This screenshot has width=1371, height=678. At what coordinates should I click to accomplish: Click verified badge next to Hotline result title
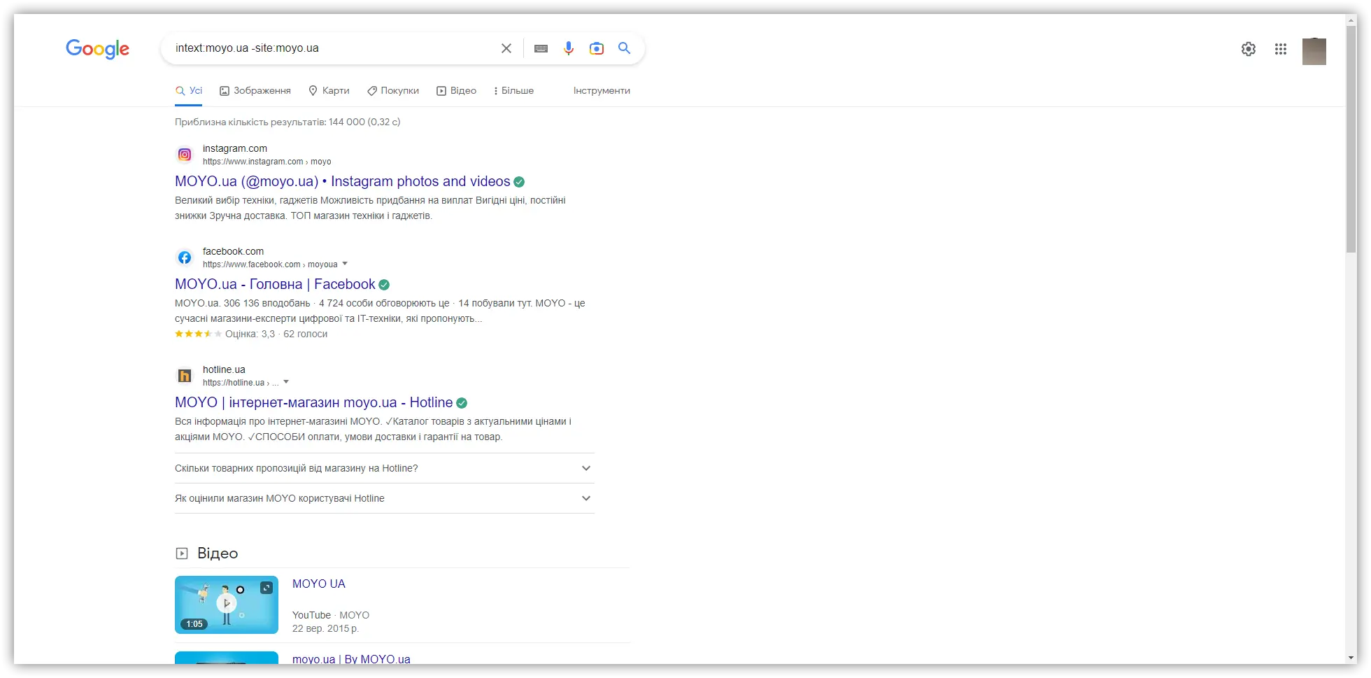[x=462, y=403]
